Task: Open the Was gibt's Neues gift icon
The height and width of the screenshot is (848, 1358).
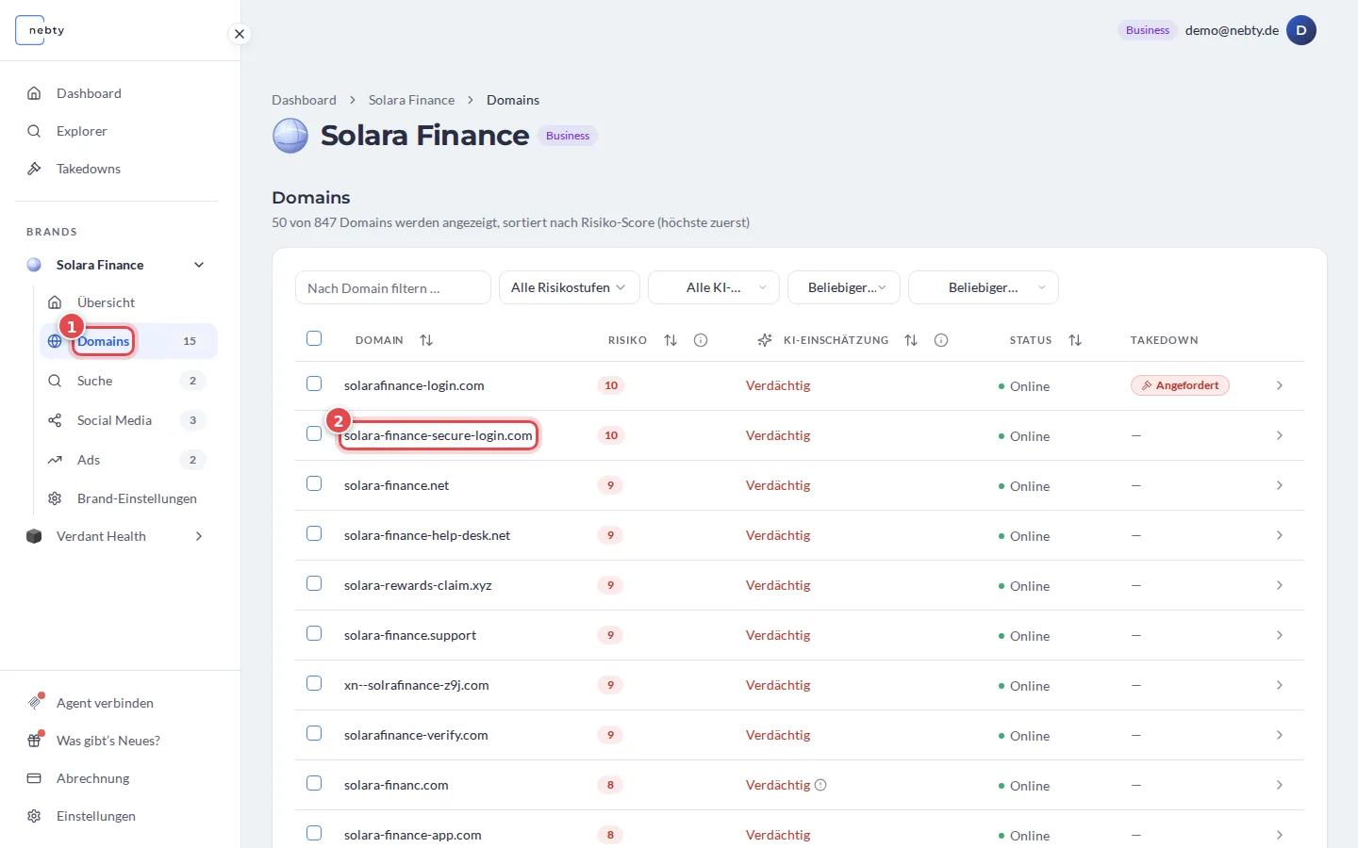Action: point(35,741)
